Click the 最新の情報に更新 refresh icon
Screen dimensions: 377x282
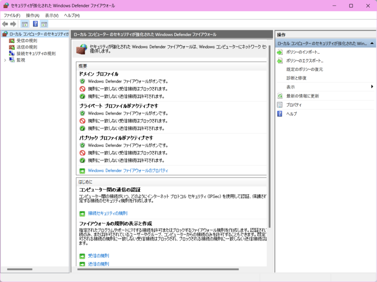(x=280, y=96)
